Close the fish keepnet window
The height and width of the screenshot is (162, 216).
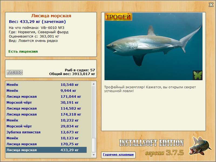(211, 5)
